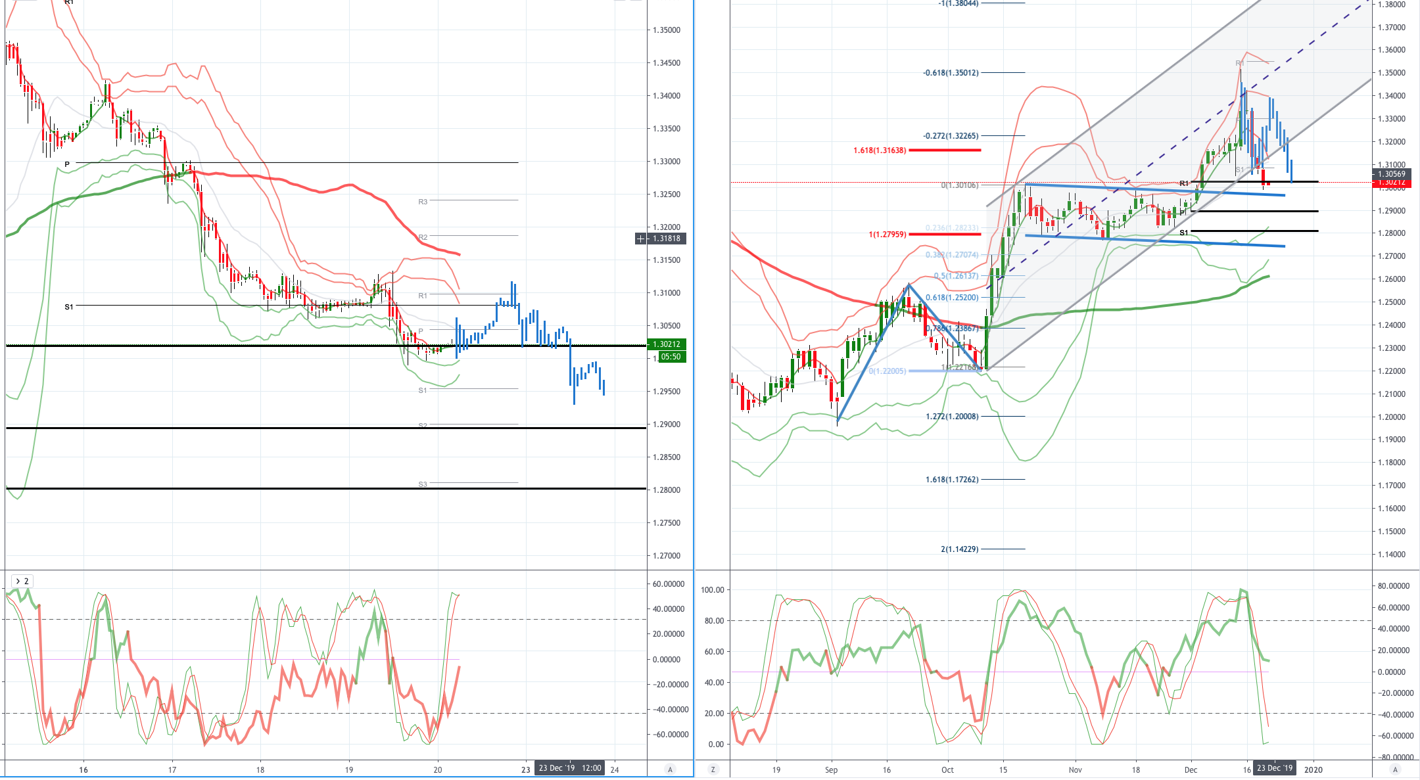Click the 23 Dec '19 label on right time axis
Screen dimensions: 1420x780
click(x=1275, y=768)
